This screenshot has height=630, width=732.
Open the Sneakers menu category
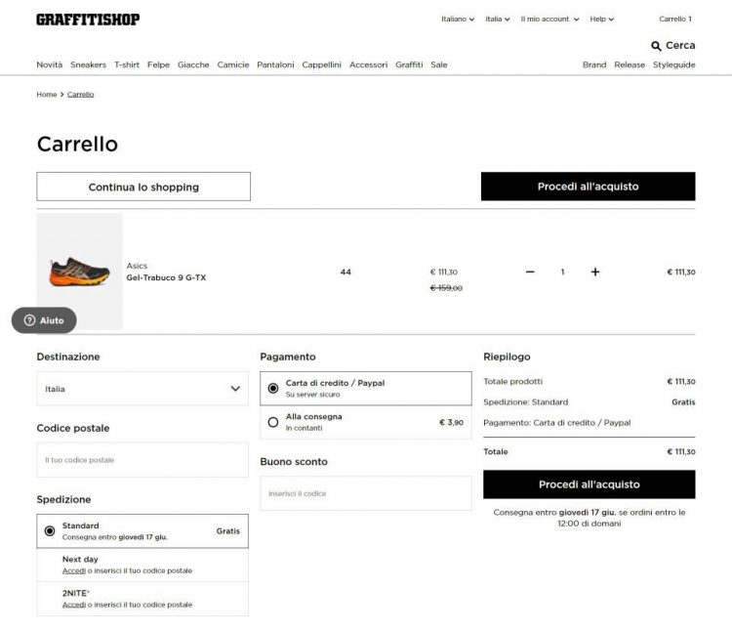point(88,64)
